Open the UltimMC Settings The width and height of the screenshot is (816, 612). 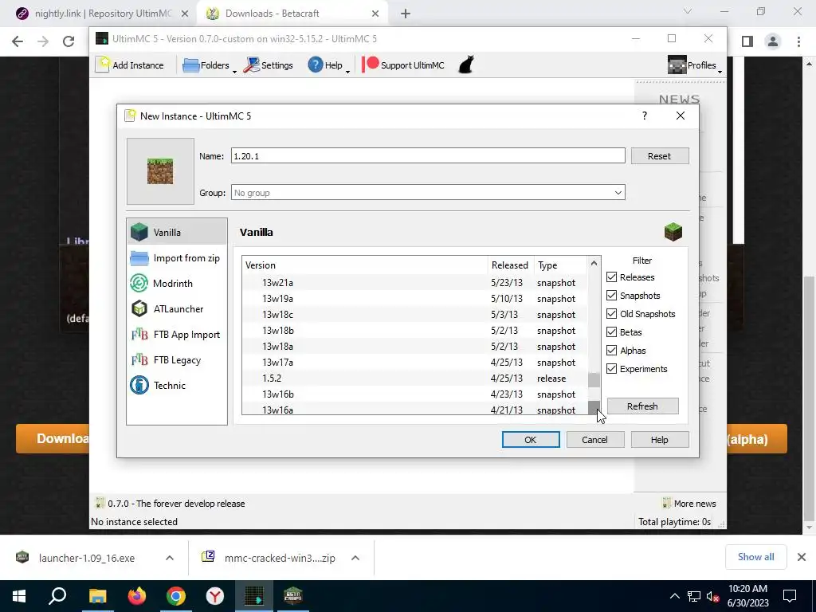point(269,65)
